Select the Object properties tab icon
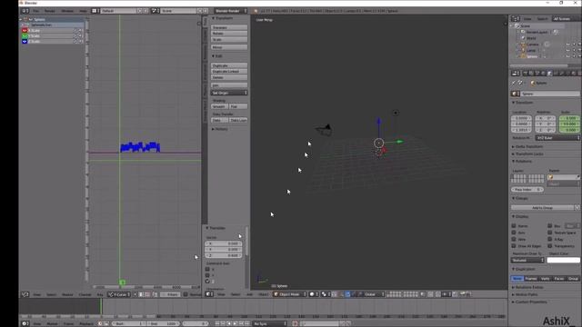This screenshot has width=582, height=327. 549,74
